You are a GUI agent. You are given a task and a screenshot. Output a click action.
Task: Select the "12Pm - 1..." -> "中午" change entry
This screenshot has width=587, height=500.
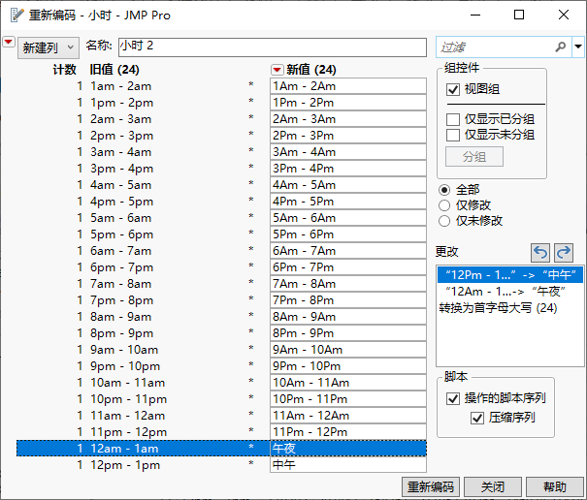click(510, 275)
